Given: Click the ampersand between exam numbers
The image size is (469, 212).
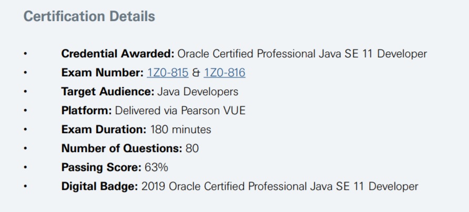Looking at the screenshot, I should coord(196,73).
